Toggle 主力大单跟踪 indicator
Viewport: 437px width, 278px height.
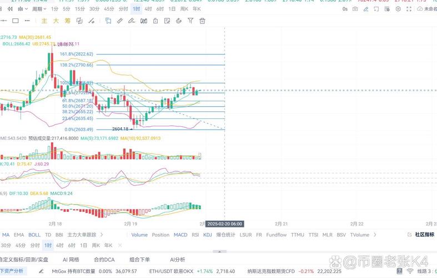point(82,235)
